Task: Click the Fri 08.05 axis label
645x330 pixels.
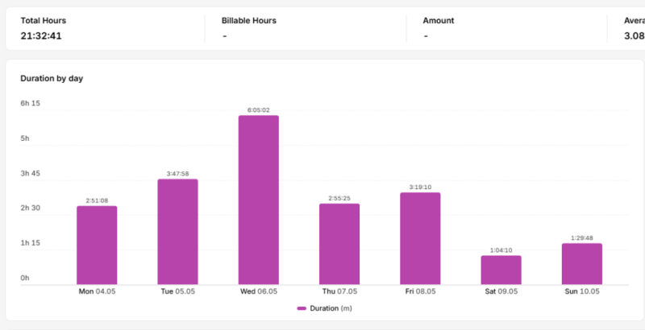Action: (x=420, y=291)
